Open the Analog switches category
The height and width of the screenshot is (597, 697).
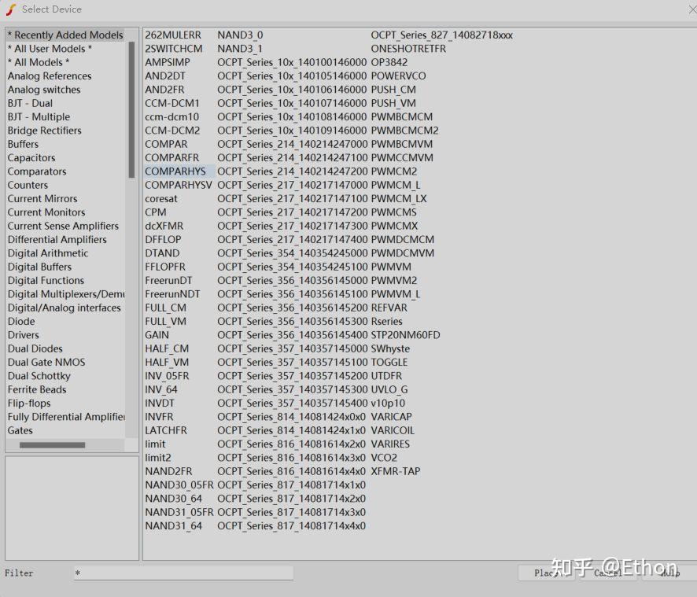point(44,90)
